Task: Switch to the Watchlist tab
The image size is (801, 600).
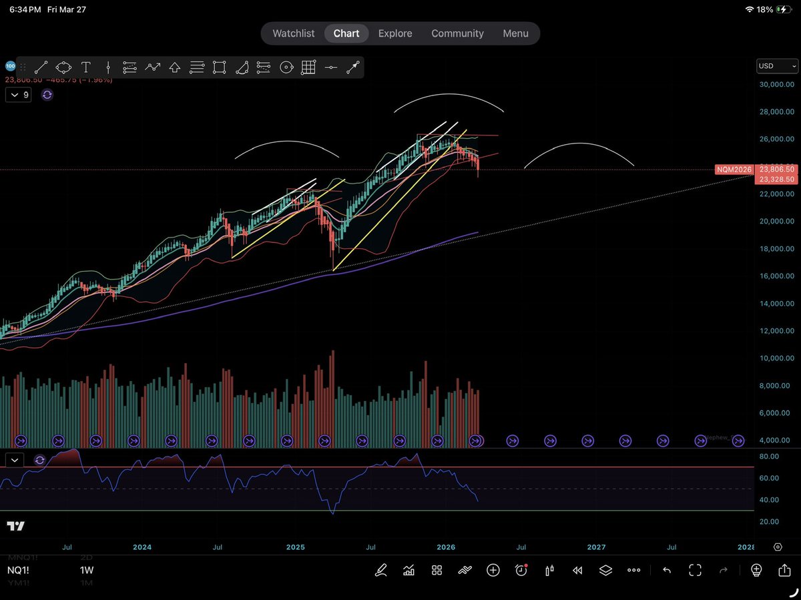Action: pyautogui.click(x=293, y=33)
